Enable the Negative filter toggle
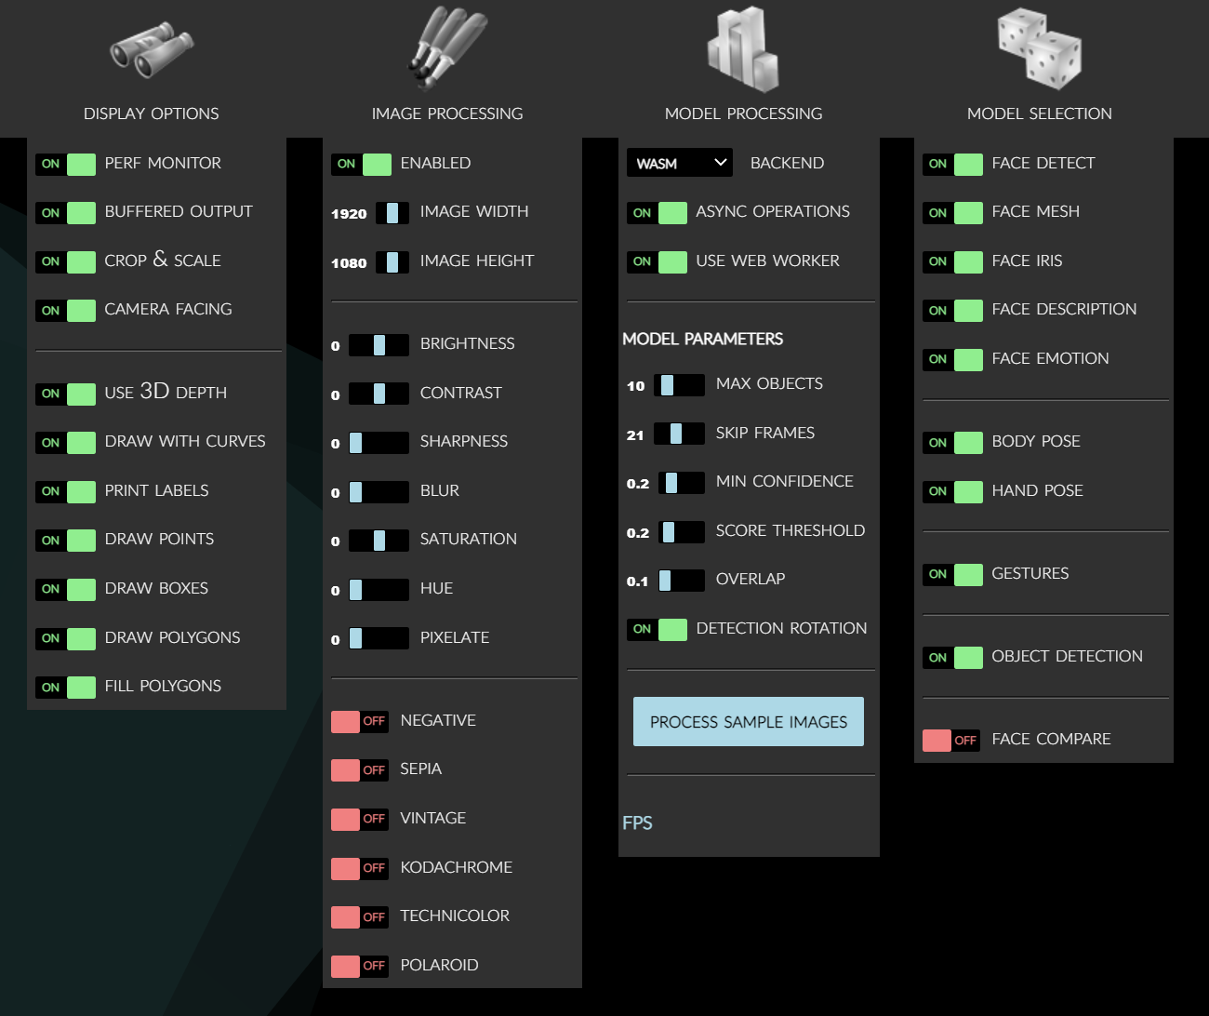1209x1016 pixels. [360, 722]
